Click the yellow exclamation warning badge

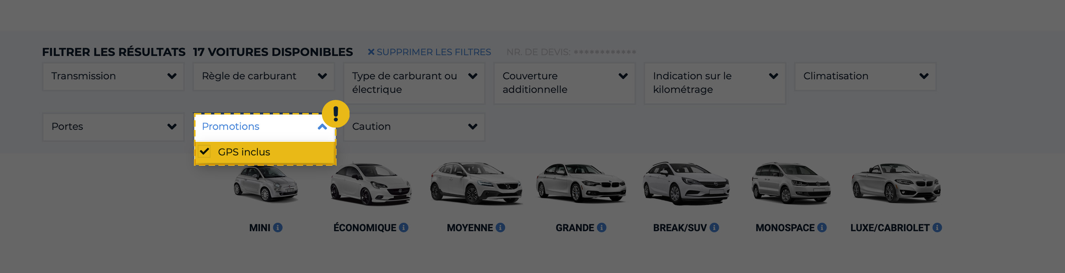(x=335, y=114)
